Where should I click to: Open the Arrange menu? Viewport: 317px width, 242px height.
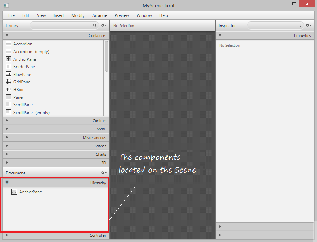coord(100,15)
